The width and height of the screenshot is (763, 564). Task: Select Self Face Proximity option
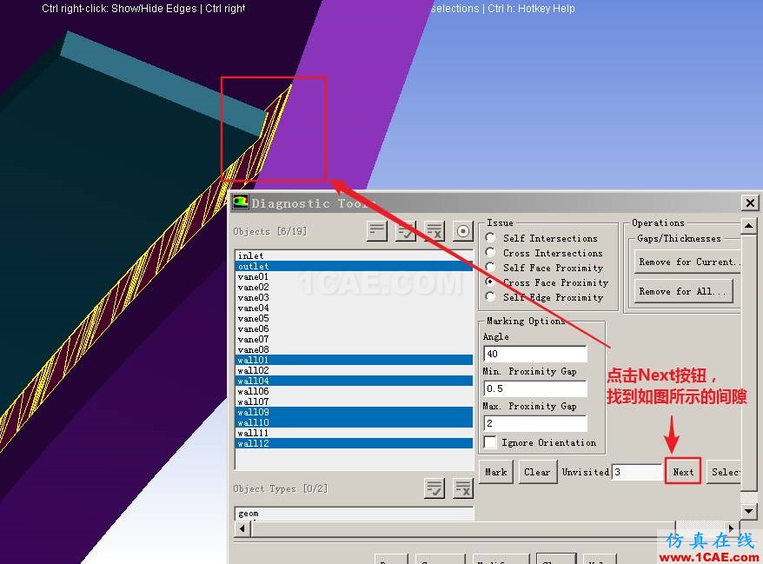click(490, 267)
